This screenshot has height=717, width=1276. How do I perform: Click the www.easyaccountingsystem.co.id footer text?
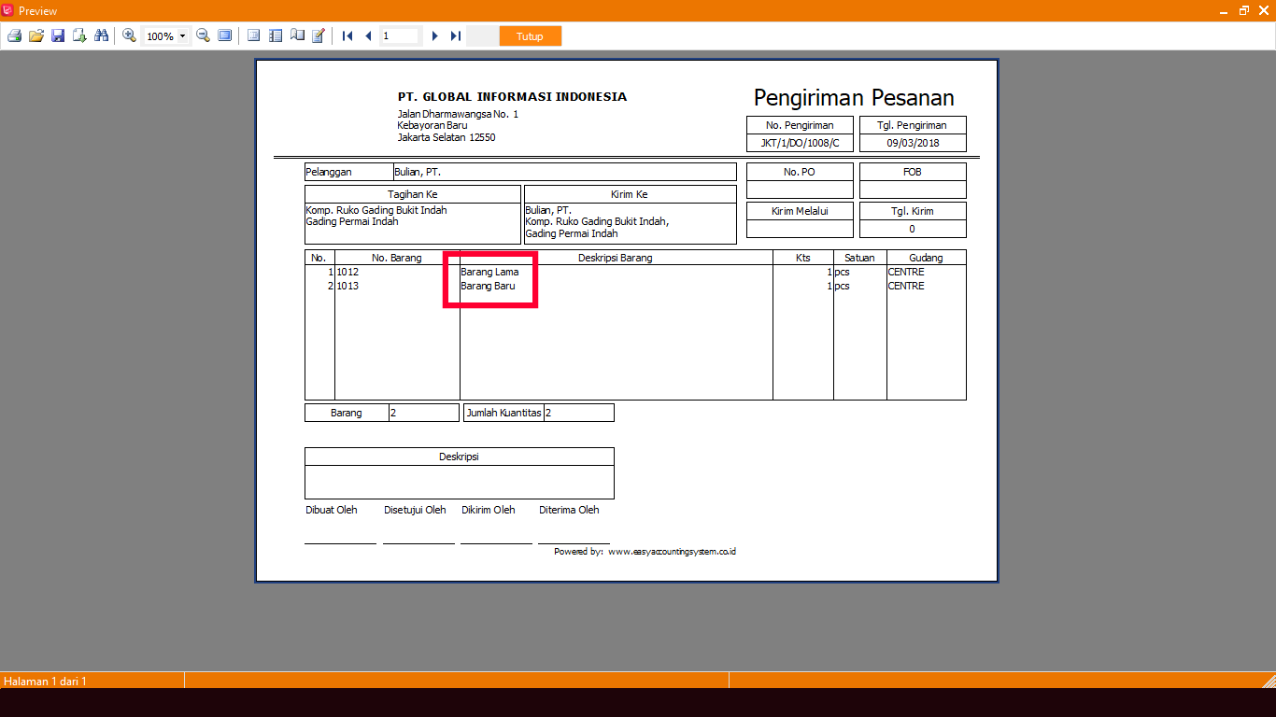[x=672, y=552]
